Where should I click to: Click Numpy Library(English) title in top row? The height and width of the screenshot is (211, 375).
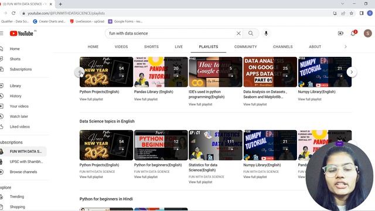316,92
